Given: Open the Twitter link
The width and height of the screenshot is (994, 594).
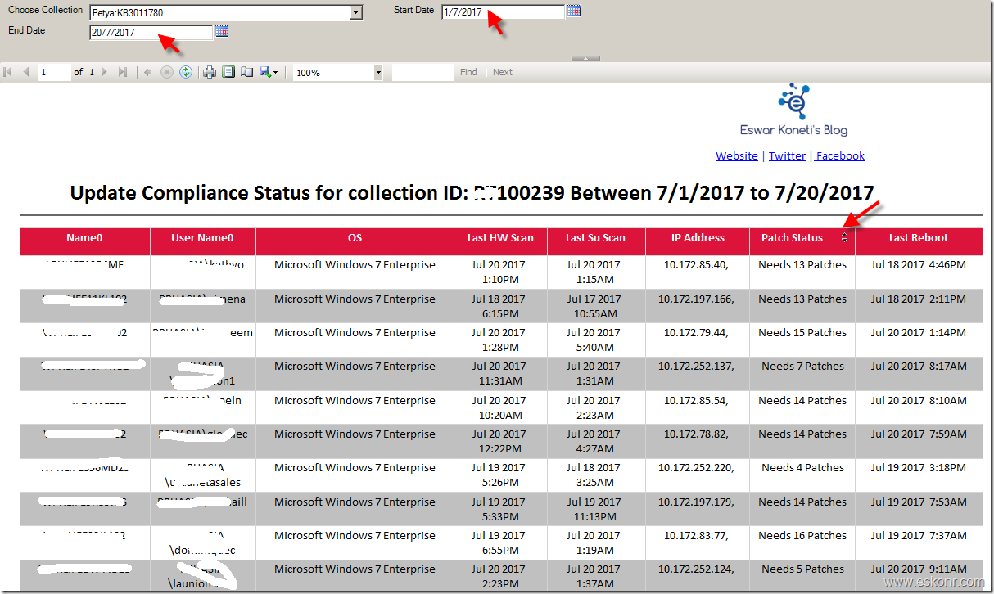Looking at the screenshot, I should [787, 155].
